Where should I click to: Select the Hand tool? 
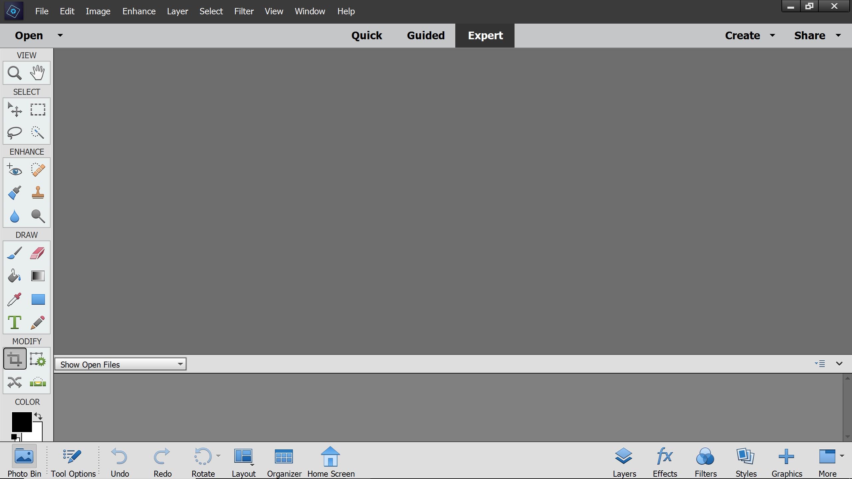pyautogui.click(x=38, y=73)
